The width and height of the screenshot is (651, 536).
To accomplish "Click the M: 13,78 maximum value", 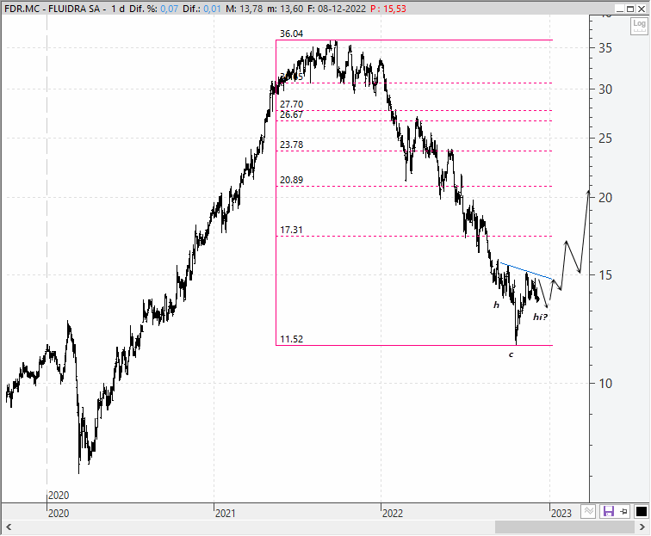I will (x=245, y=9).
